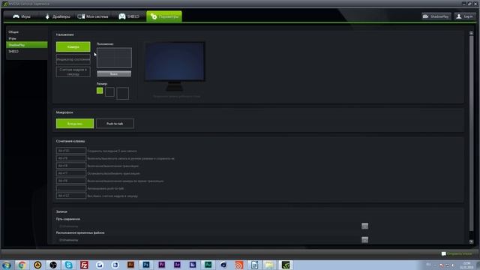Edit the Alt+F9 manual recording hotkey field
Viewport: 480px width, 270px height.
pyautogui.click(x=71, y=158)
